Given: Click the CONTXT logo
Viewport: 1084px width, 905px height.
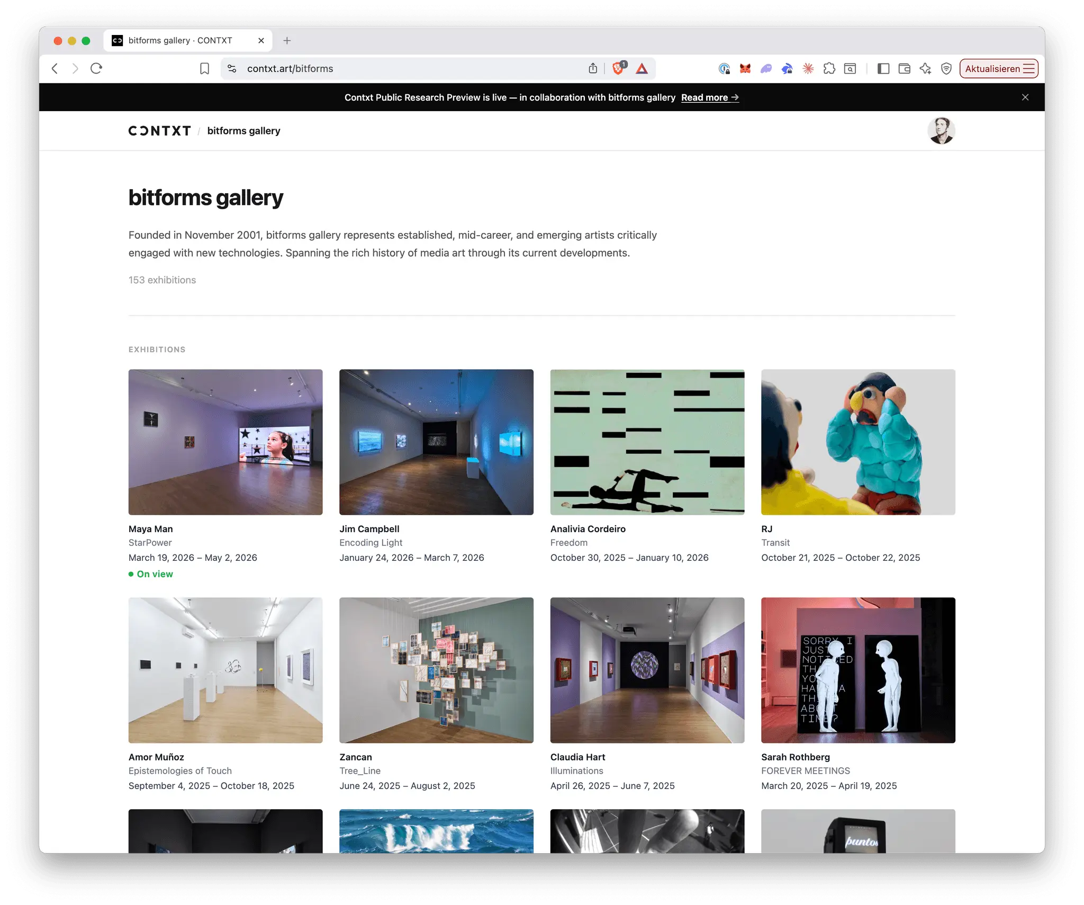Looking at the screenshot, I should pos(159,131).
